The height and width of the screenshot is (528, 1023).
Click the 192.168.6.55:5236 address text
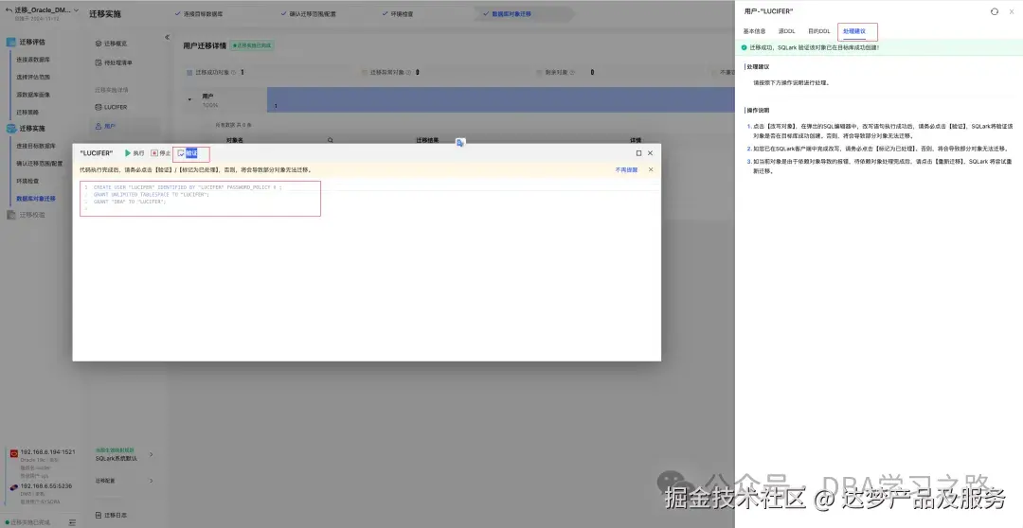(x=46, y=486)
